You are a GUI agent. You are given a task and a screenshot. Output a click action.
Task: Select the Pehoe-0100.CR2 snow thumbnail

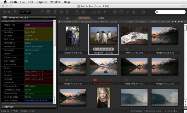tap(134, 36)
